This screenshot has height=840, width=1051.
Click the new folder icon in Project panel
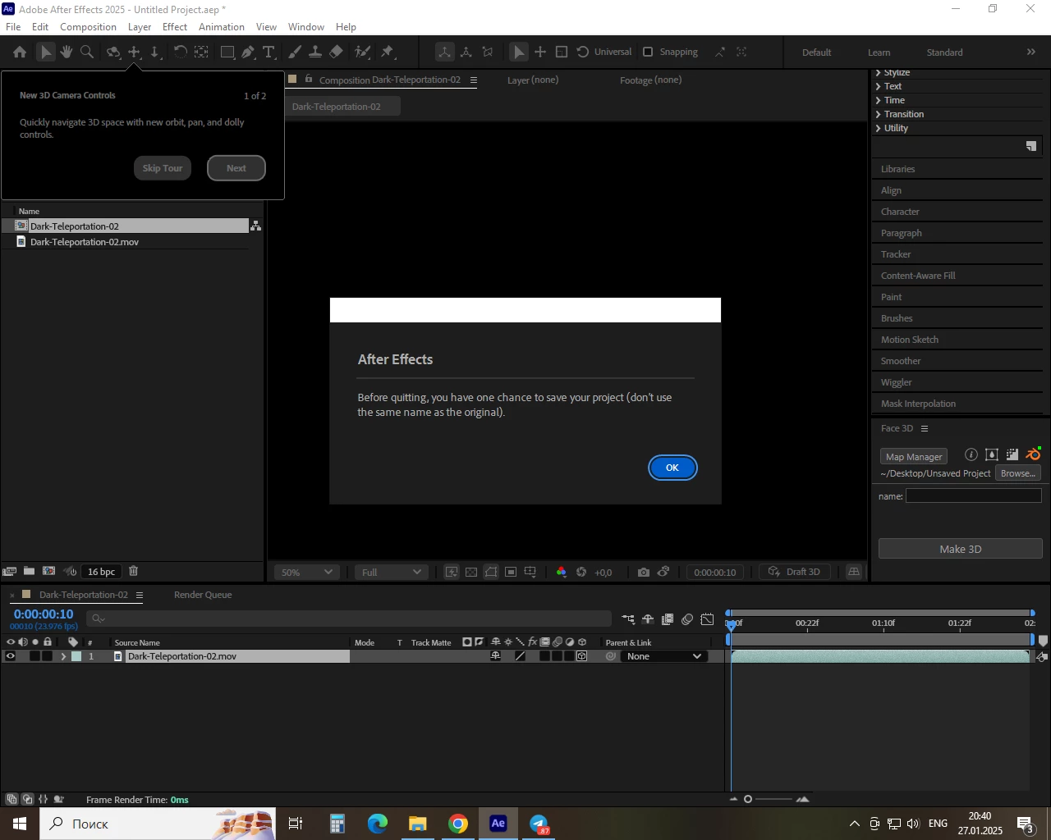pyautogui.click(x=29, y=571)
